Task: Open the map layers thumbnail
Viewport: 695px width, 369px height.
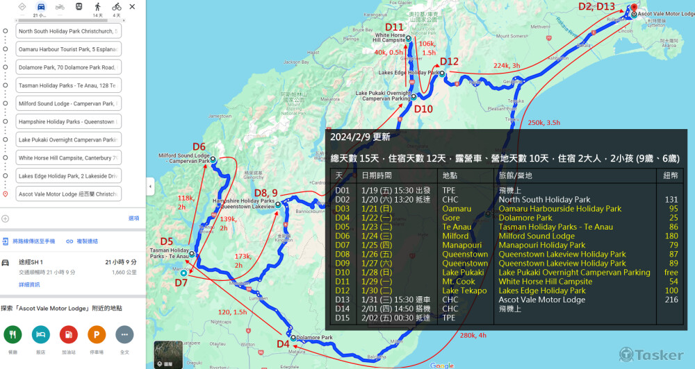Action: pos(168,354)
